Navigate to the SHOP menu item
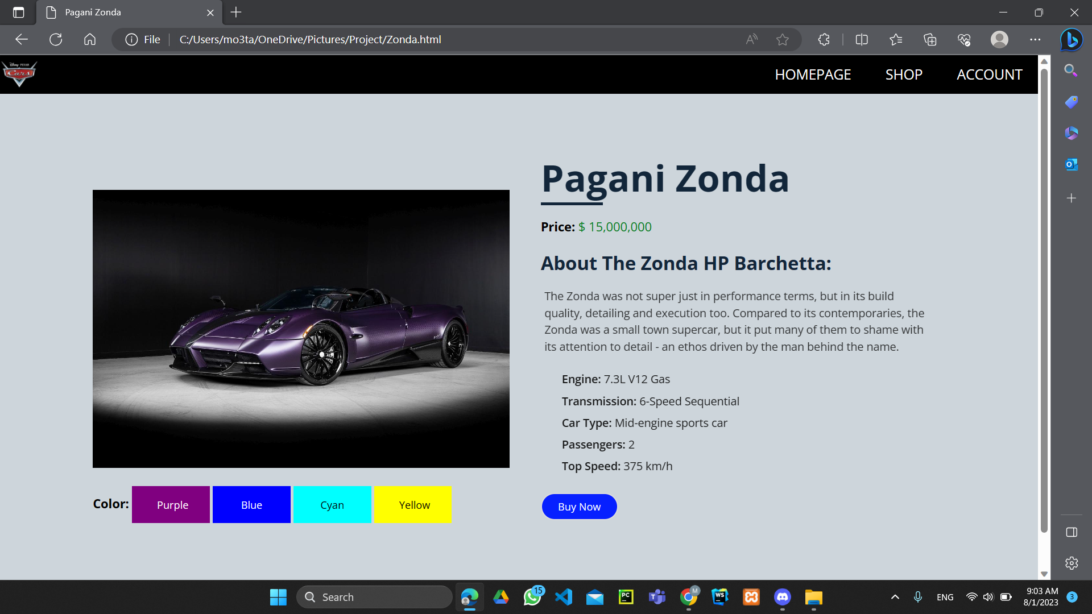1092x614 pixels. coord(903,74)
